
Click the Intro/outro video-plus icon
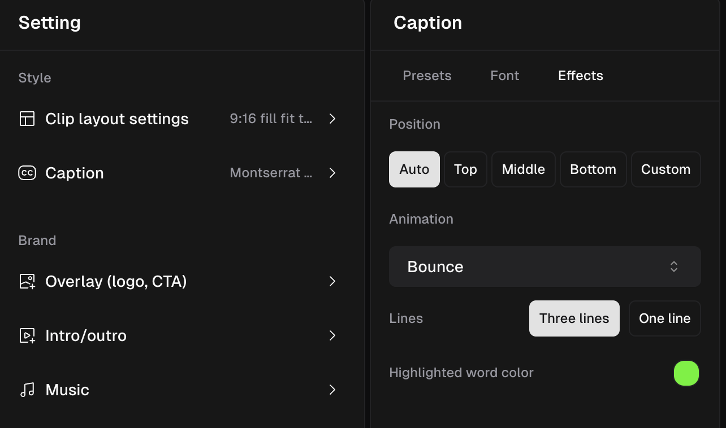(27, 335)
